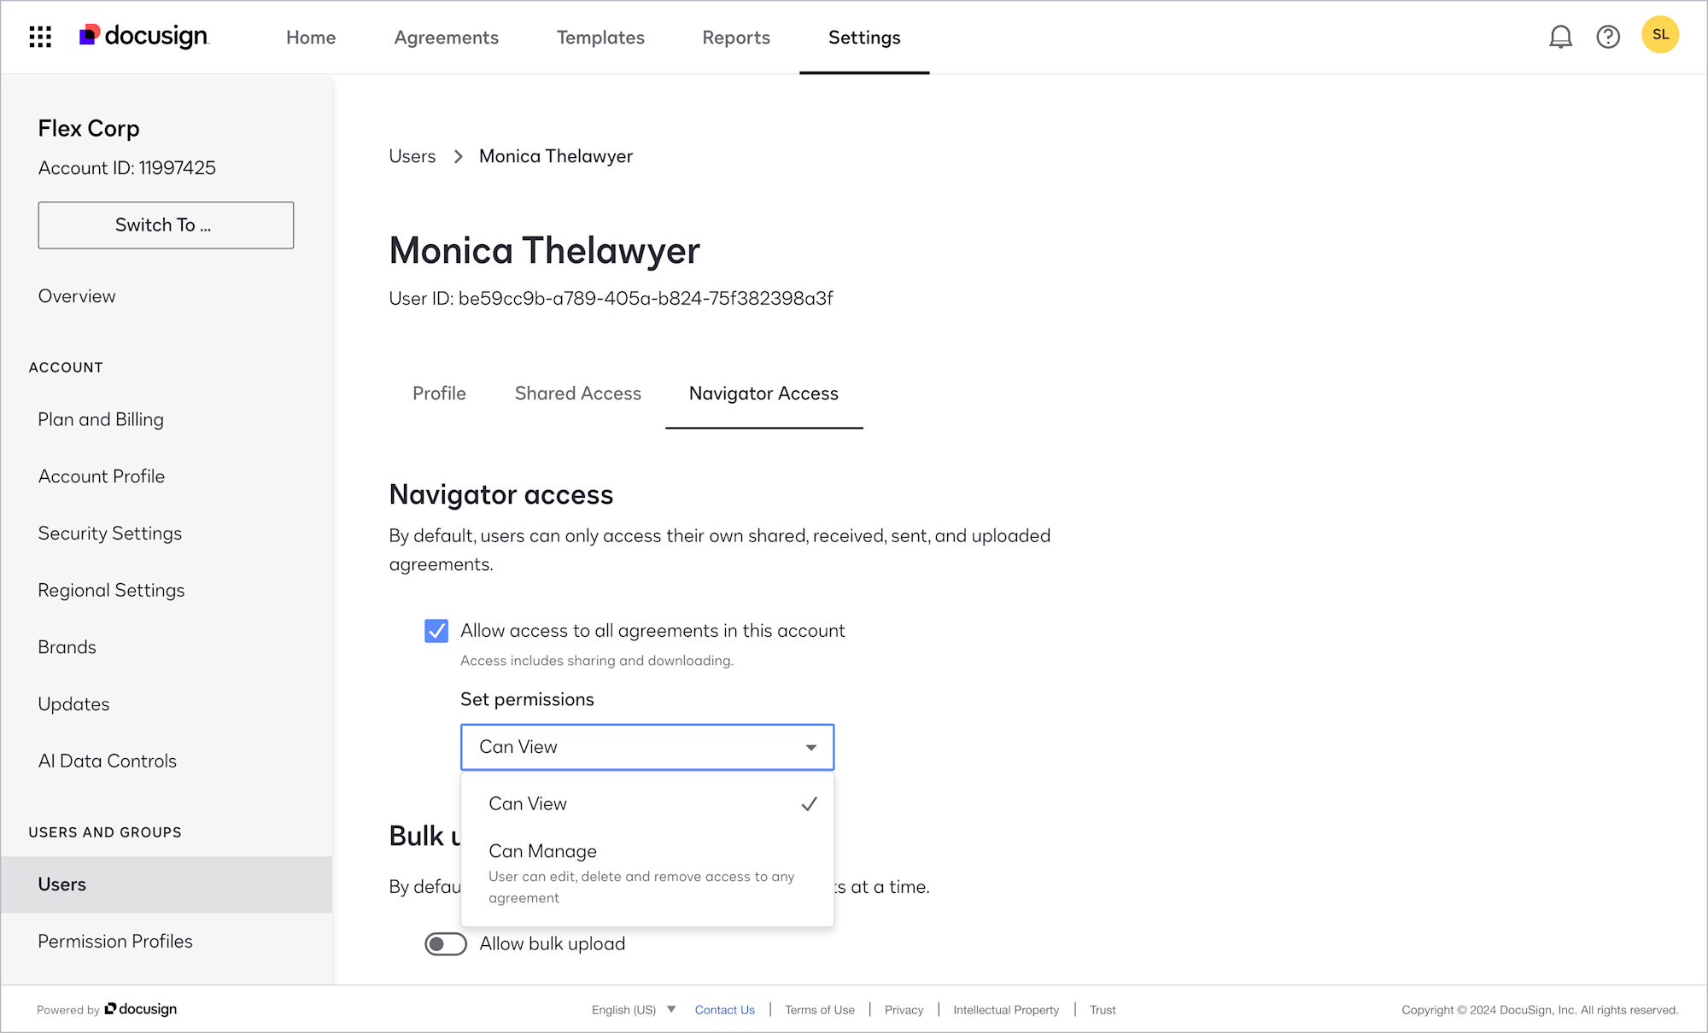Open the Templates section in top navigation
This screenshot has width=1708, height=1033.
(600, 38)
